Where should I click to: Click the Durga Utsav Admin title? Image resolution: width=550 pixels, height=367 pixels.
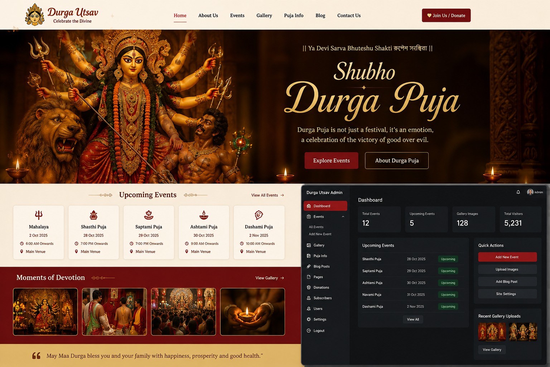[x=324, y=192]
